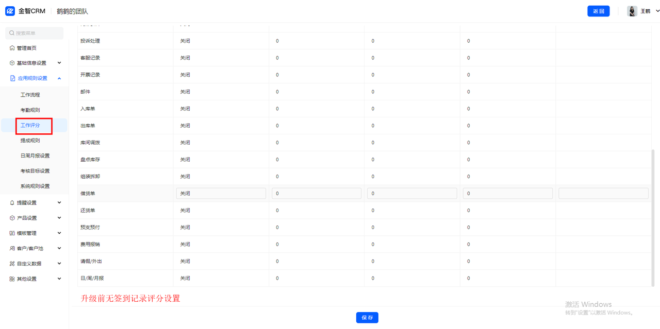Click the 产品设置 box icon
The height and width of the screenshot is (329, 660).
12,218
